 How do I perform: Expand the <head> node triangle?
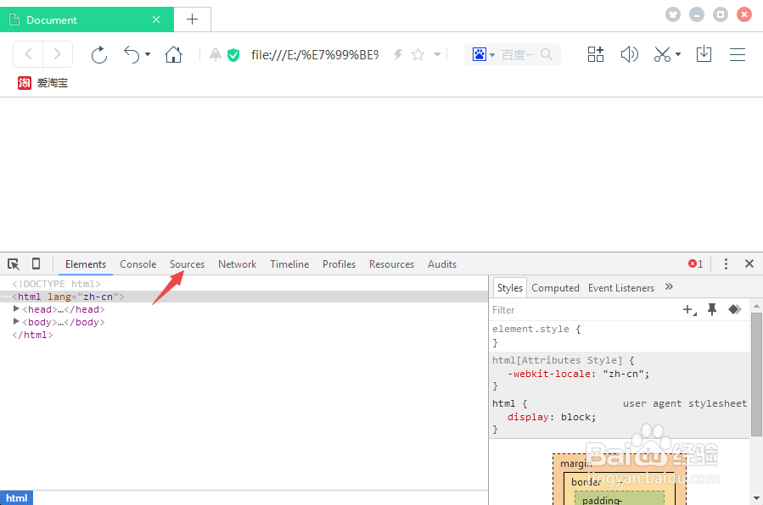[16, 308]
